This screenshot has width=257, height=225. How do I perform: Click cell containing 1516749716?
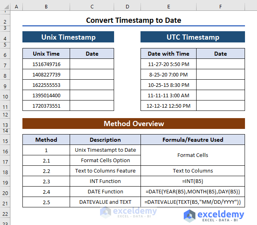[x=46, y=64]
